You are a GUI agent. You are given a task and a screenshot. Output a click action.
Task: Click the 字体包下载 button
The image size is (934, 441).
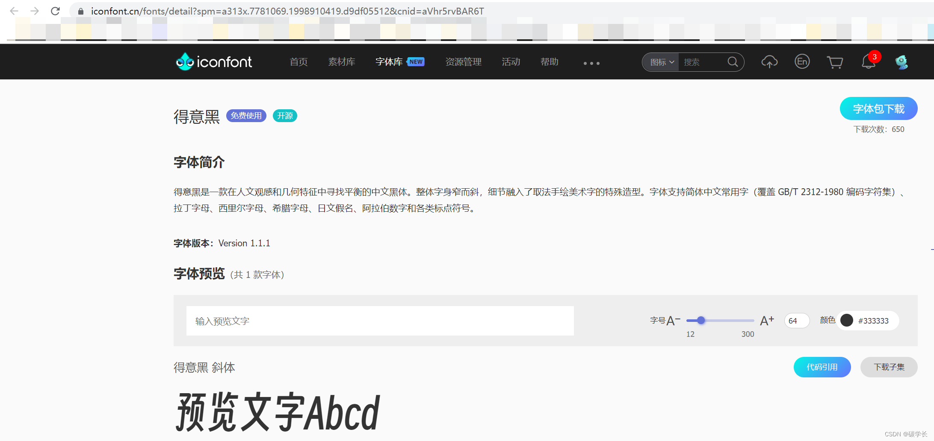[x=878, y=108]
